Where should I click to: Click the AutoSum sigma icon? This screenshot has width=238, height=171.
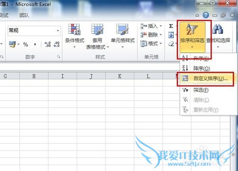pos(171,26)
